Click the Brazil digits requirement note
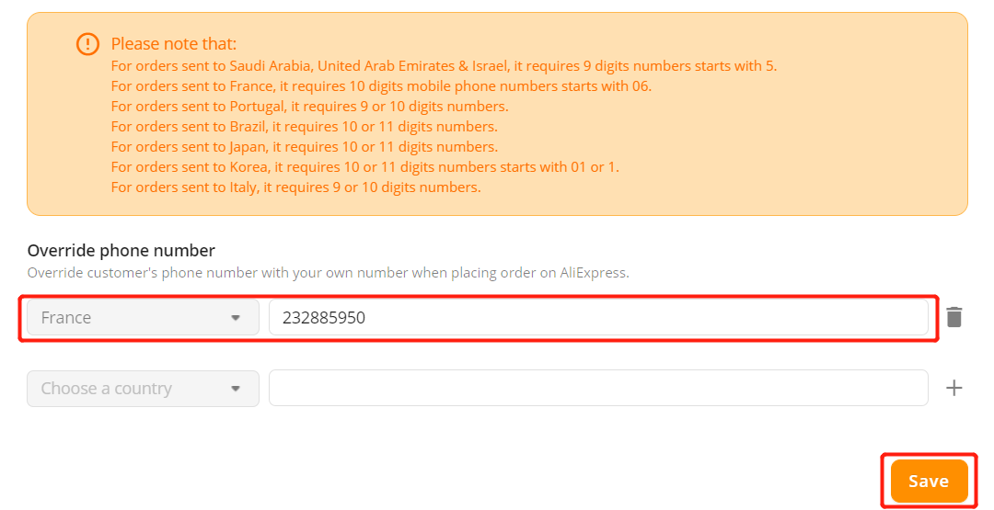This screenshot has height=510, width=994. point(305,127)
